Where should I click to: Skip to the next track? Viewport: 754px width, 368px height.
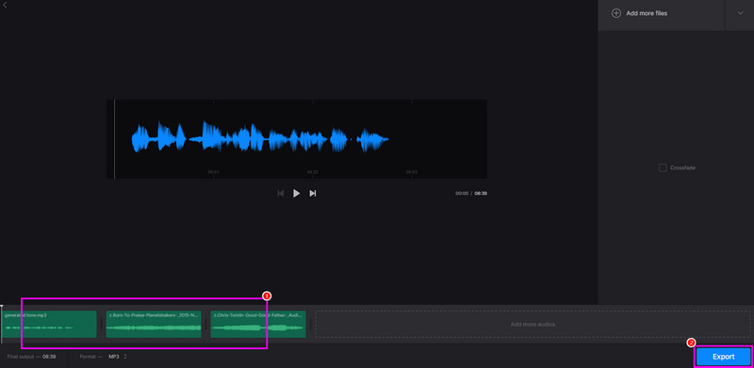coord(313,193)
